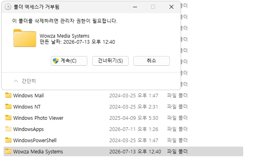
Task: Minimize the 폴더 액세스가 거부됨 dialog
Action: [135, 7]
